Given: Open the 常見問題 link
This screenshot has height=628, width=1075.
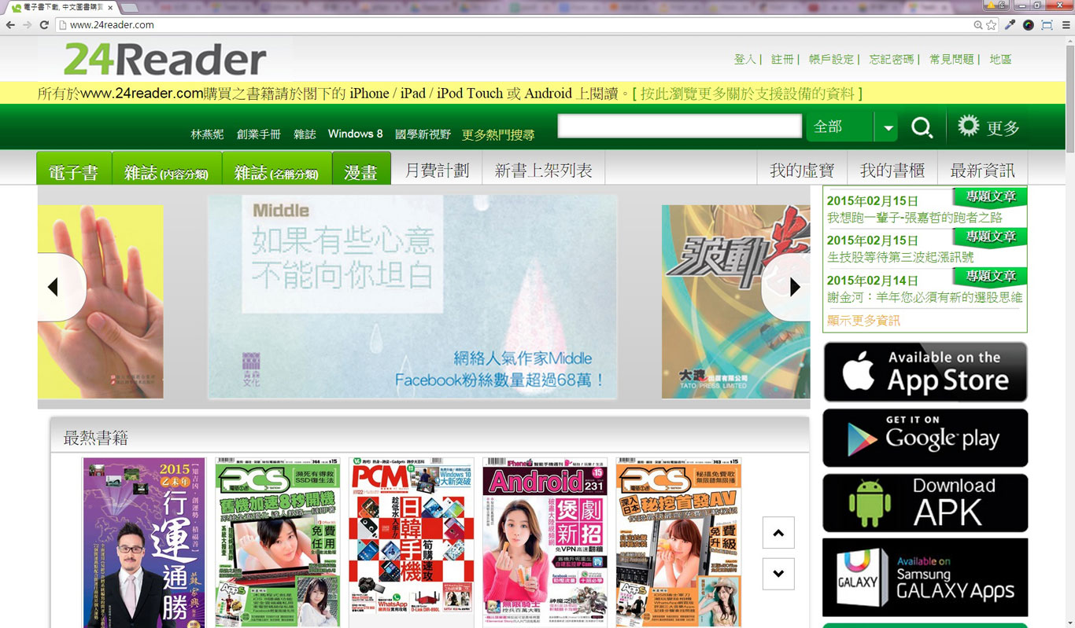Looking at the screenshot, I should (951, 59).
